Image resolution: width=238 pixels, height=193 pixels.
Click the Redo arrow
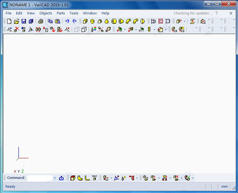coord(75,21)
